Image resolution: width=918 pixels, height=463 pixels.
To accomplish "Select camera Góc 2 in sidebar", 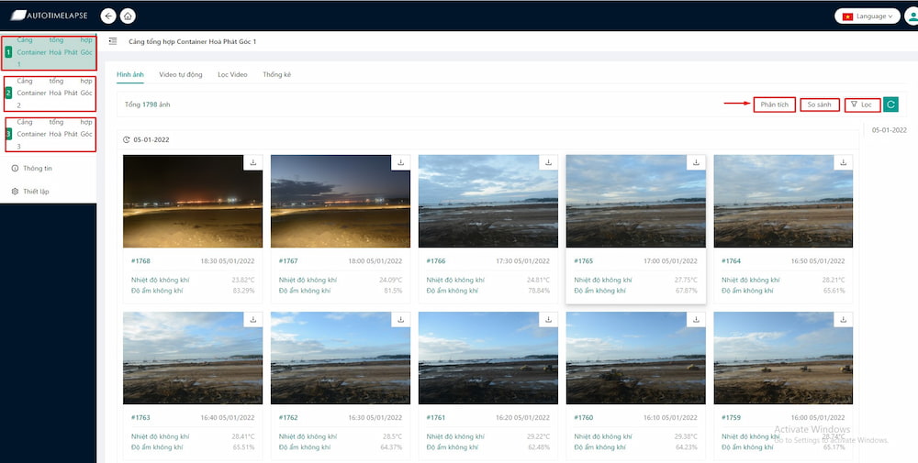I will 50,94.
